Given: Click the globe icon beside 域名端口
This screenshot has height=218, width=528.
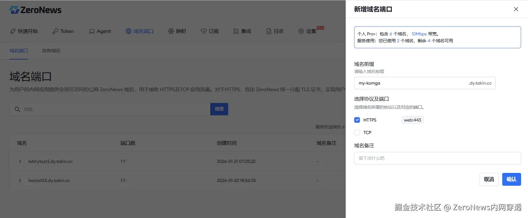Looking at the screenshot, I should click(129, 31).
